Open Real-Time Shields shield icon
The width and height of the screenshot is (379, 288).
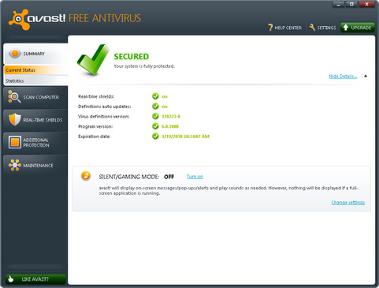[15, 120]
